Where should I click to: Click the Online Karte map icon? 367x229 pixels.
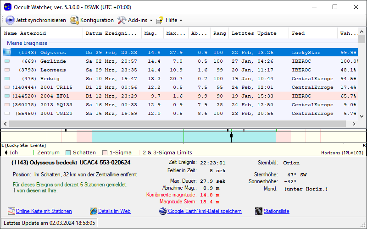click(11, 211)
